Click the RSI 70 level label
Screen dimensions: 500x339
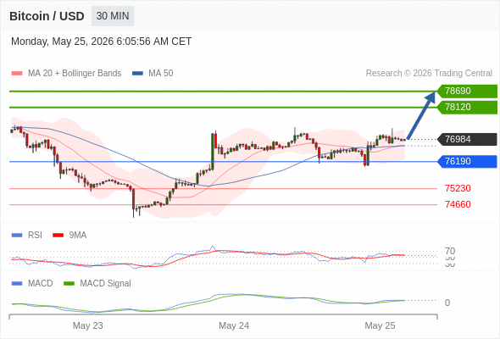point(450,251)
